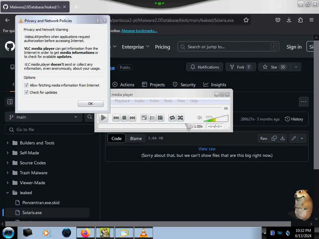Image resolution: width=319 pixels, height=239 pixels.
Task: Toggle VLC loop mode
Action: [172, 118]
